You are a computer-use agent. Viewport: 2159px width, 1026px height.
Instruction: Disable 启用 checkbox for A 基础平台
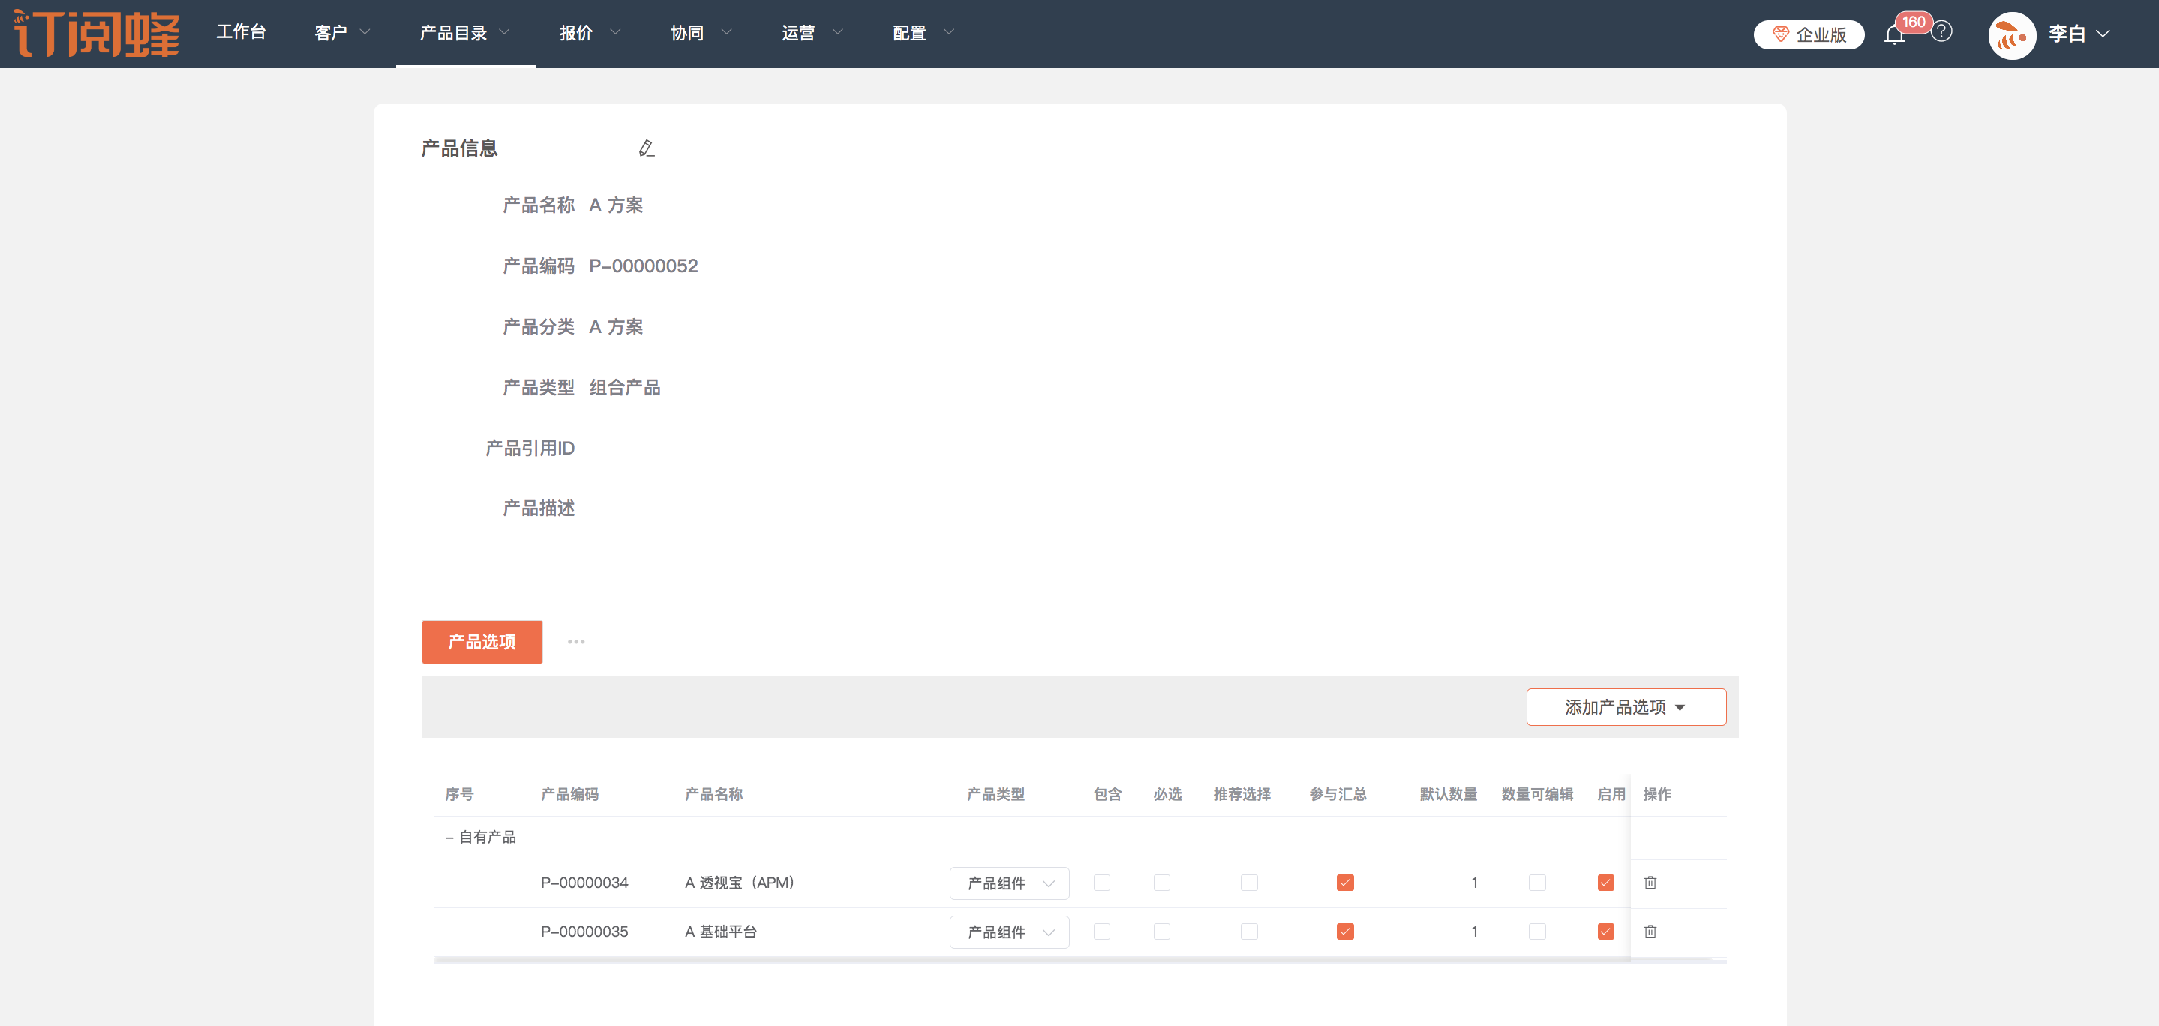pyautogui.click(x=1605, y=931)
